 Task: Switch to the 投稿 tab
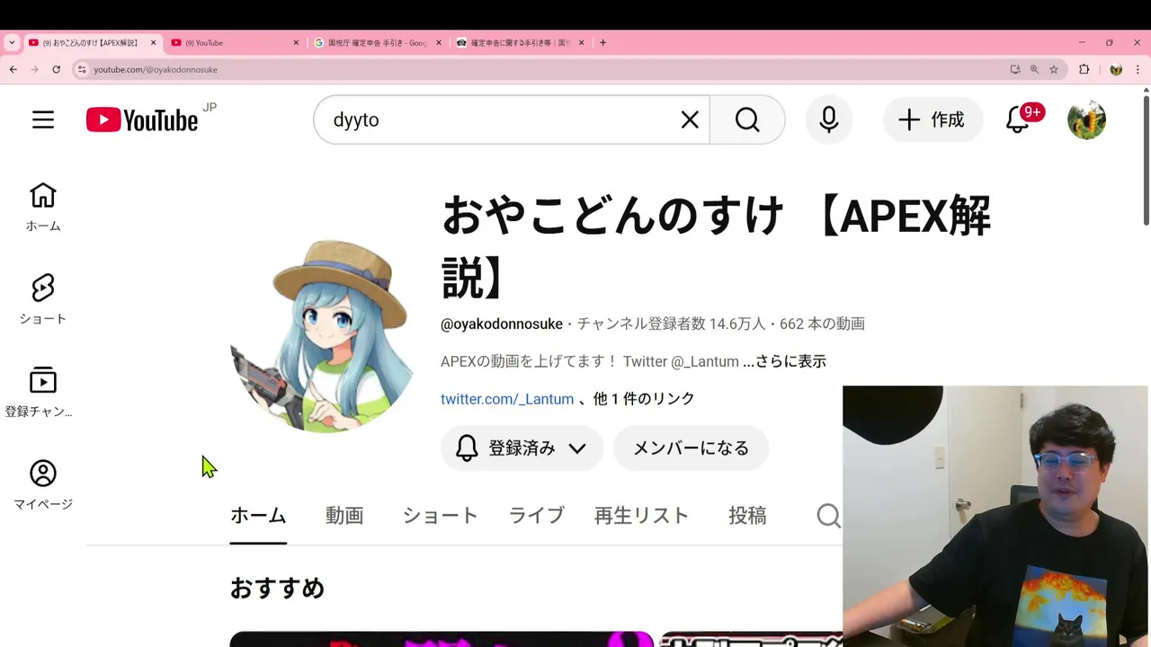pos(747,516)
